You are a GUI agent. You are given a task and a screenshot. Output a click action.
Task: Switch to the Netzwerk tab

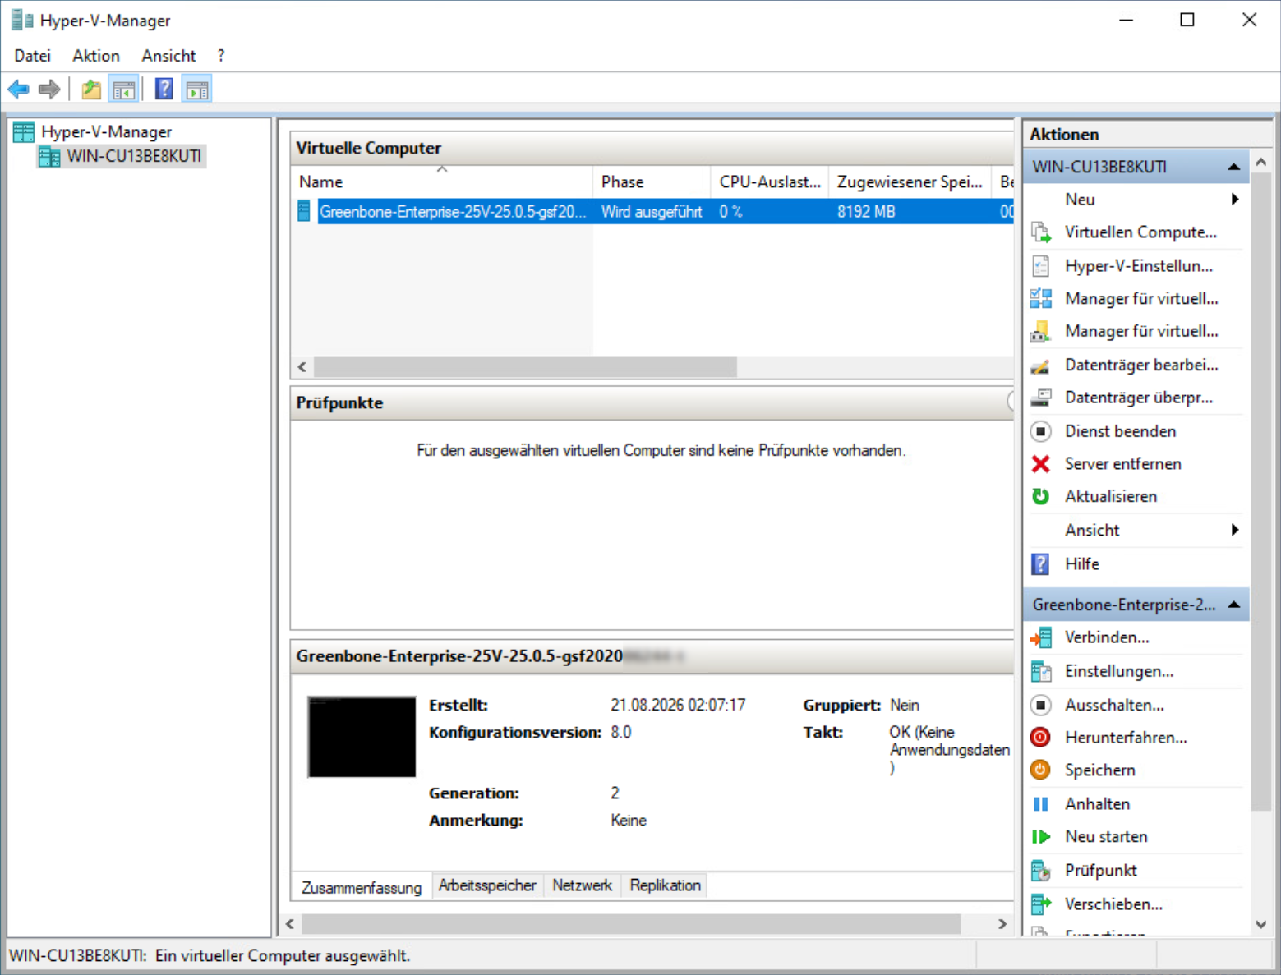coord(582,885)
